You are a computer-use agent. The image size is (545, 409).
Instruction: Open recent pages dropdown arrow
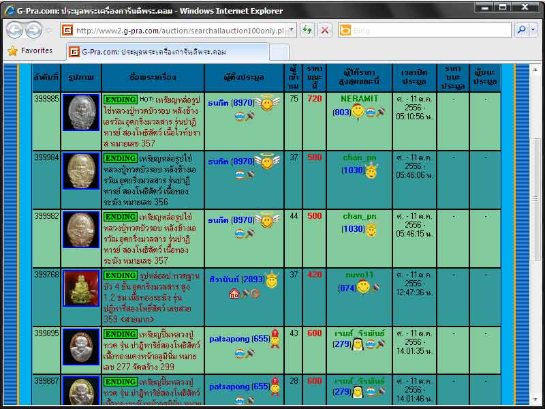tap(49, 31)
